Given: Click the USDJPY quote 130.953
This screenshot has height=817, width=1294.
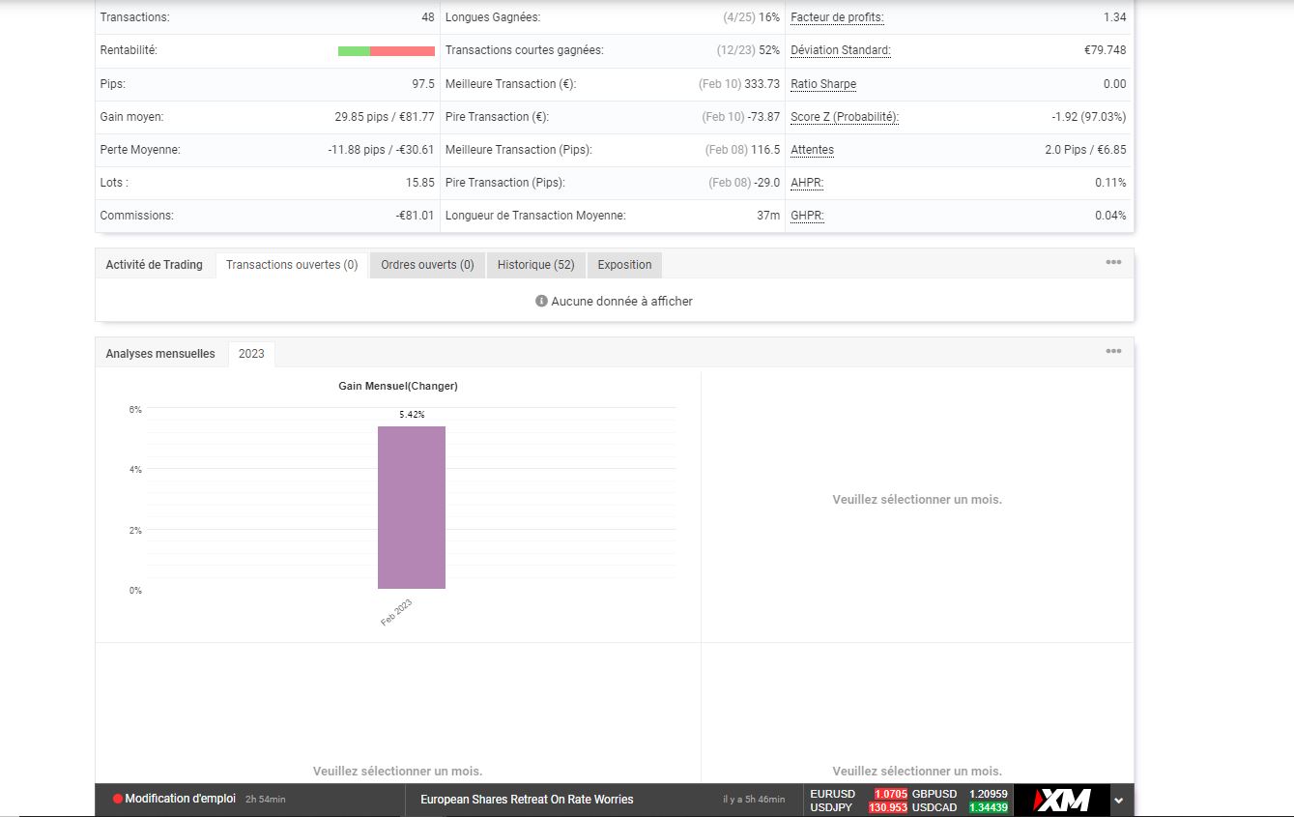Looking at the screenshot, I should (888, 807).
